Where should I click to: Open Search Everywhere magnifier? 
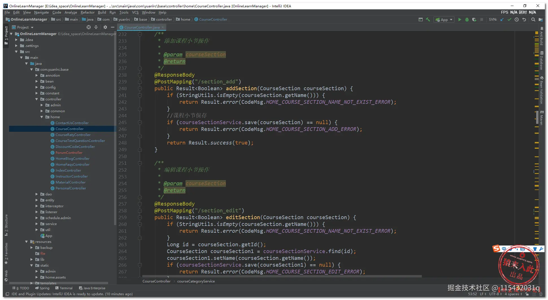click(x=533, y=20)
